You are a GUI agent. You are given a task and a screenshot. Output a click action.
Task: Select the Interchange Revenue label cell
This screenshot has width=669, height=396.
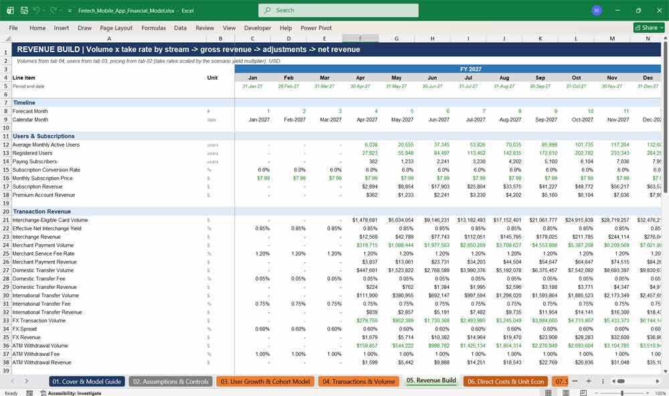(109, 237)
